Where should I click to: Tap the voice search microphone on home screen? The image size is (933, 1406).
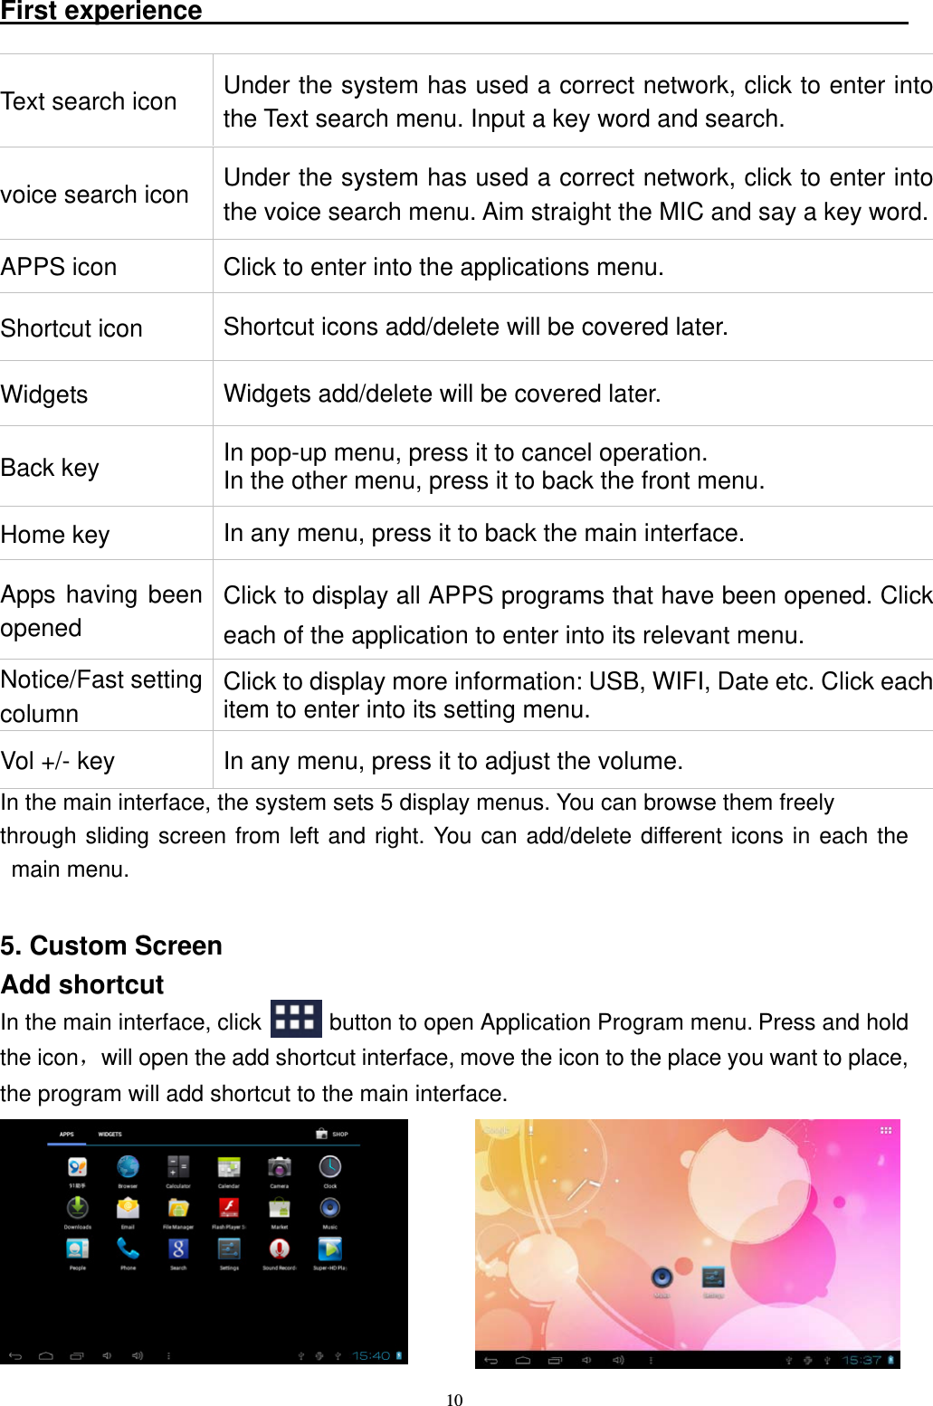coord(531,1130)
